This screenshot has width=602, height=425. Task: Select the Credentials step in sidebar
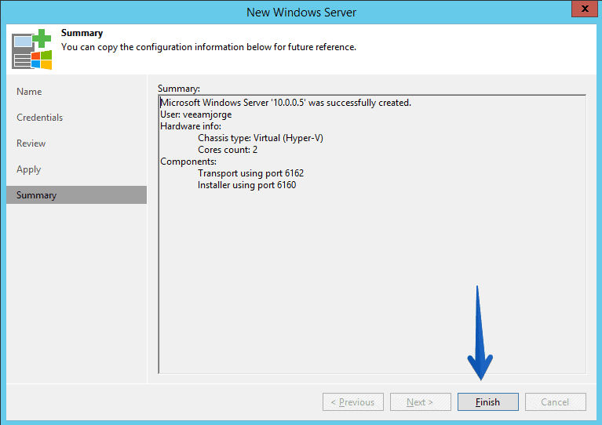[39, 118]
